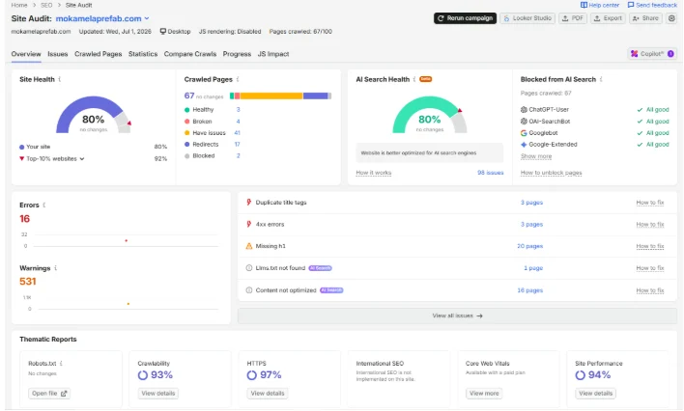Click View all issues button
This screenshot has width=684, height=411.
pyautogui.click(x=457, y=316)
